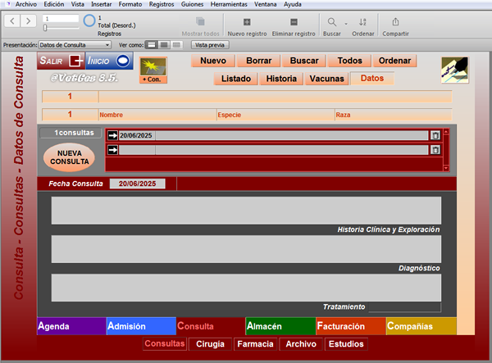Switch to list view in Ver como
The image size is (492, 363).
[164, 45]
